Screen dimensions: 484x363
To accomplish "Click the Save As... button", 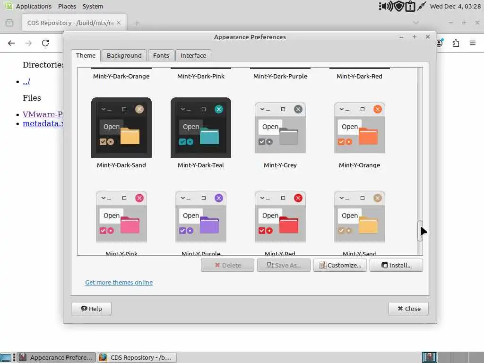I will pyautogui.click(x=284, y=266).
